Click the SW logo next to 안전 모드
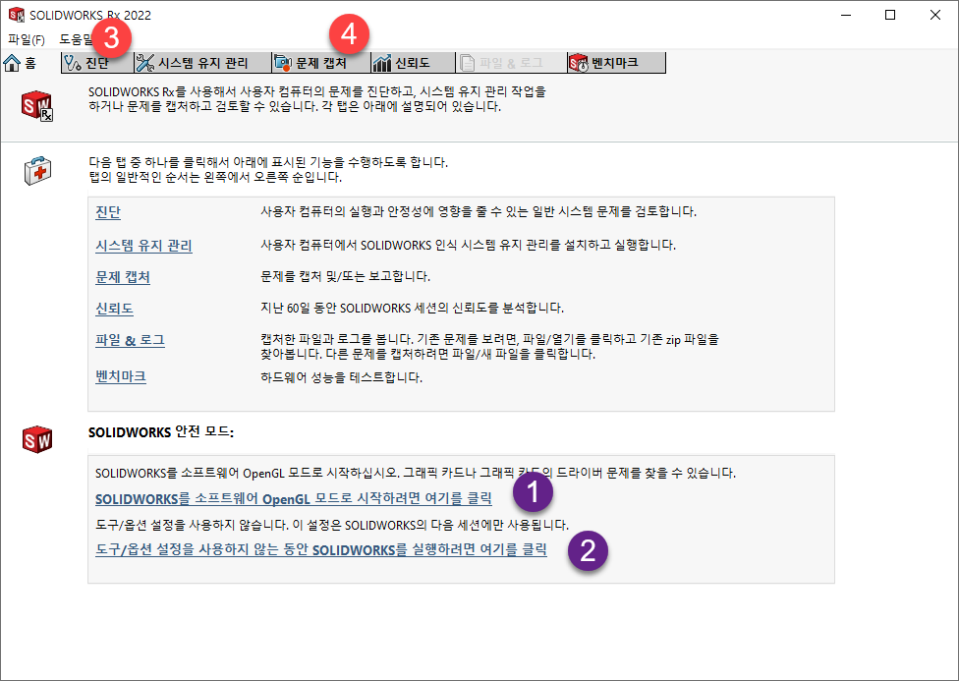959x681 pixels. click(x=37, y=439)
